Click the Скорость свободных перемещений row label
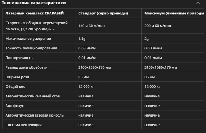 pos(37,26)
